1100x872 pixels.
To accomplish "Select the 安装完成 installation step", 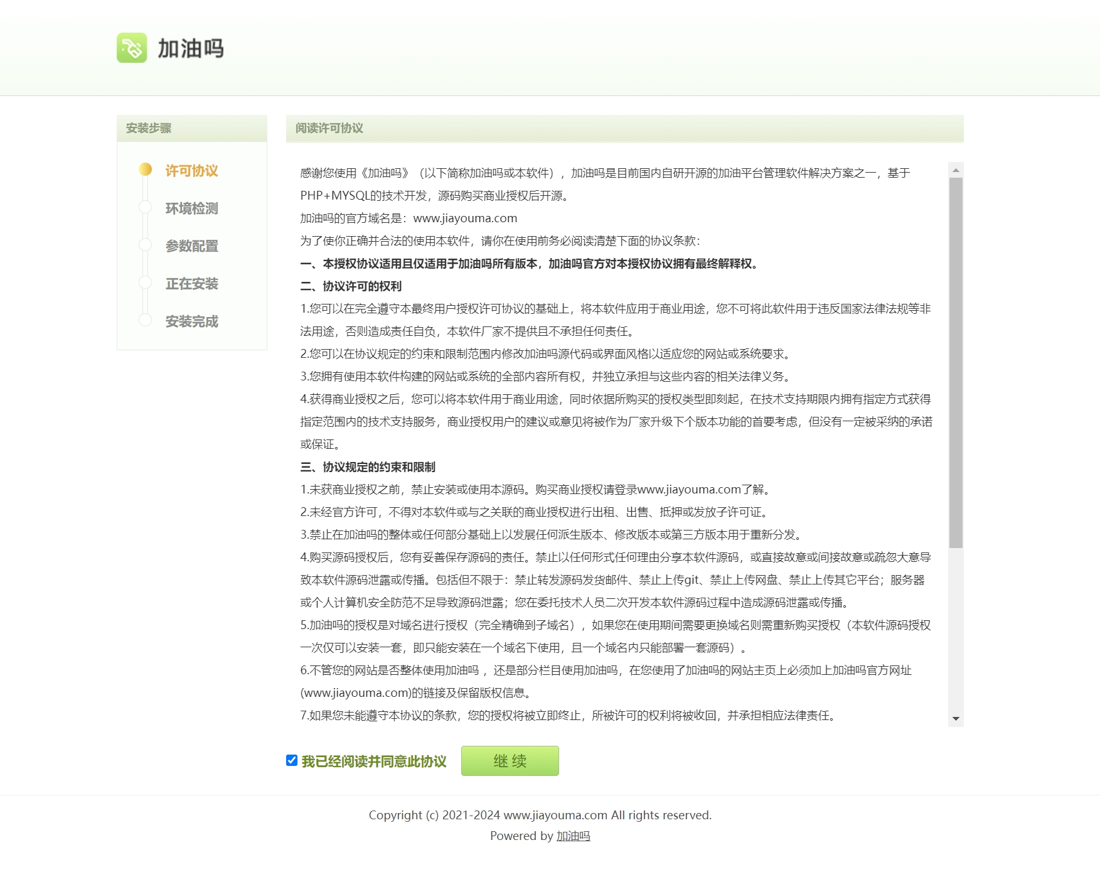I will pyautogui.click(x=191, y=321).
